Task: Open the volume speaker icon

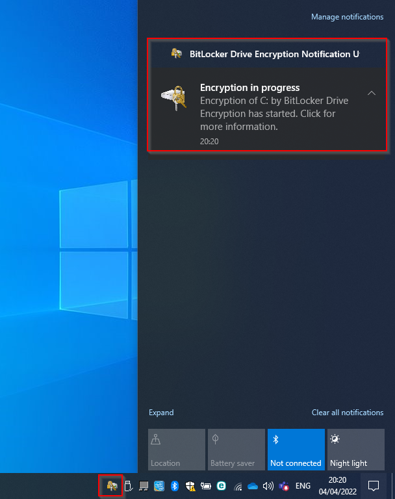Action: (x=268, y=485)
